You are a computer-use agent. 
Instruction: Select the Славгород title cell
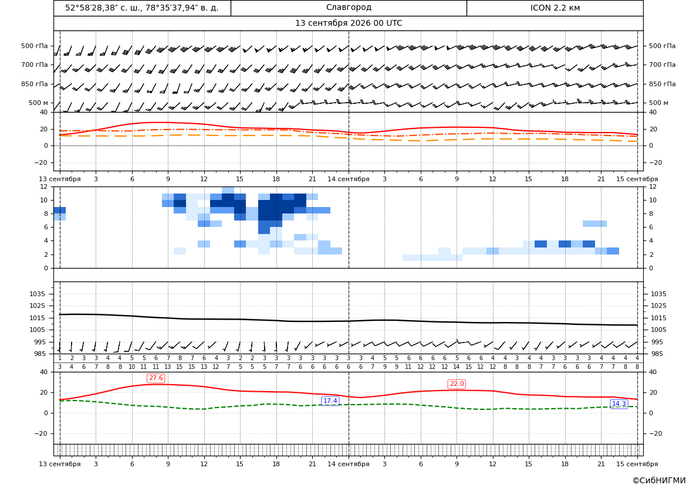coord(349,8)
